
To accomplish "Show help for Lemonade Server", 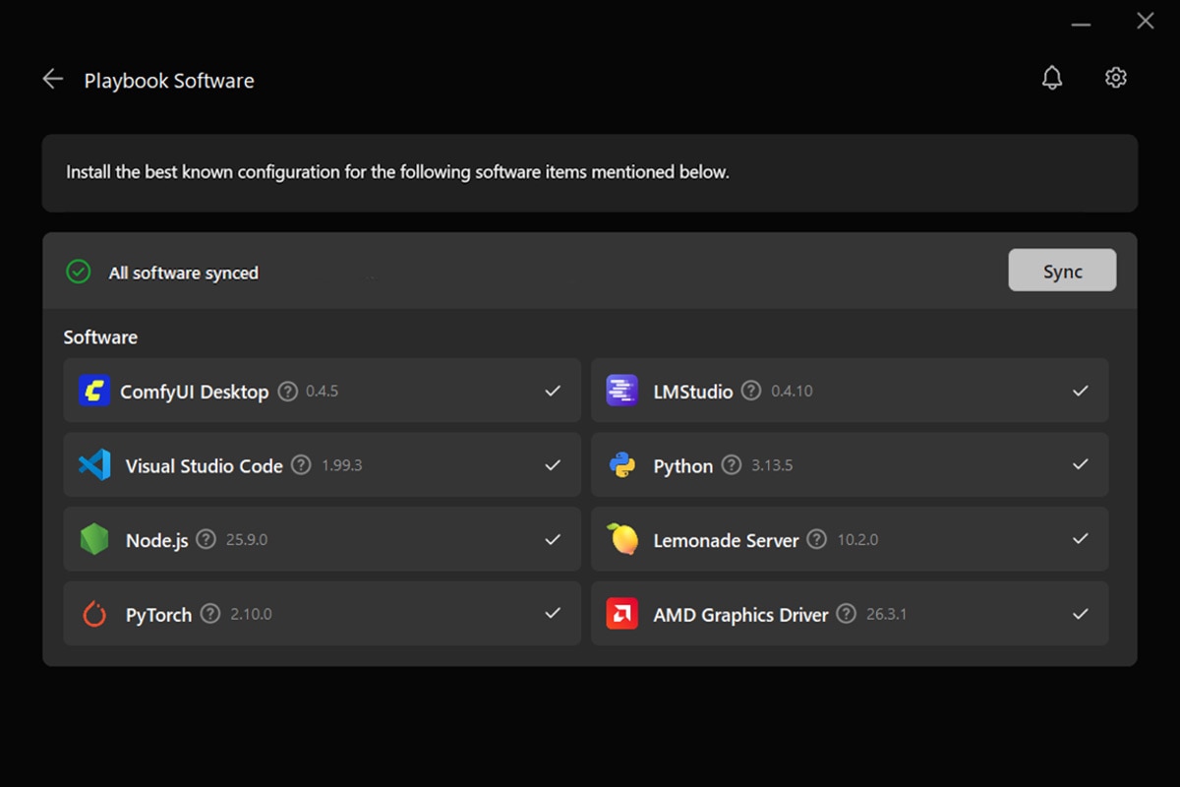I will pyautogui.click(x=817, y=539).
